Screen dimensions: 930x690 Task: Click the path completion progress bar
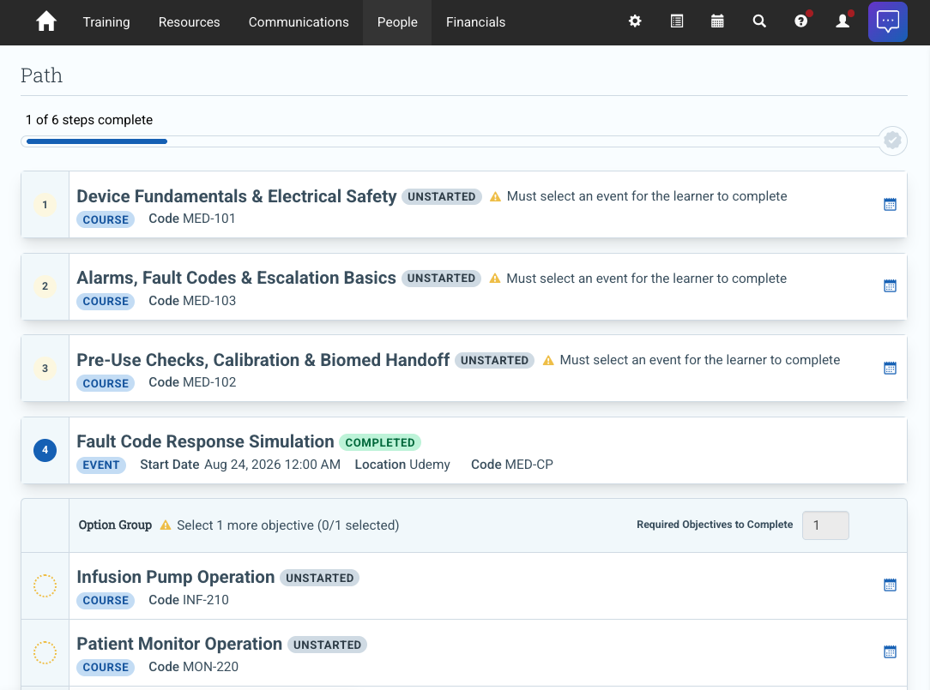452,141
